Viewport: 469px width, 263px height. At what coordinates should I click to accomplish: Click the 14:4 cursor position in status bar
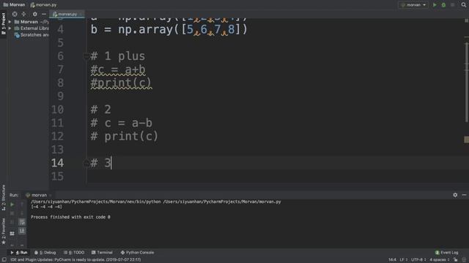pyautogui.click(x=392, y=260)
